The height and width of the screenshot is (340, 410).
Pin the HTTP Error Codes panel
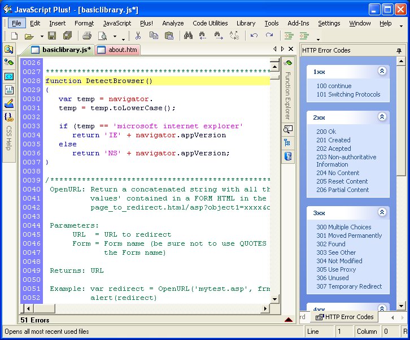tap(399, 50)
